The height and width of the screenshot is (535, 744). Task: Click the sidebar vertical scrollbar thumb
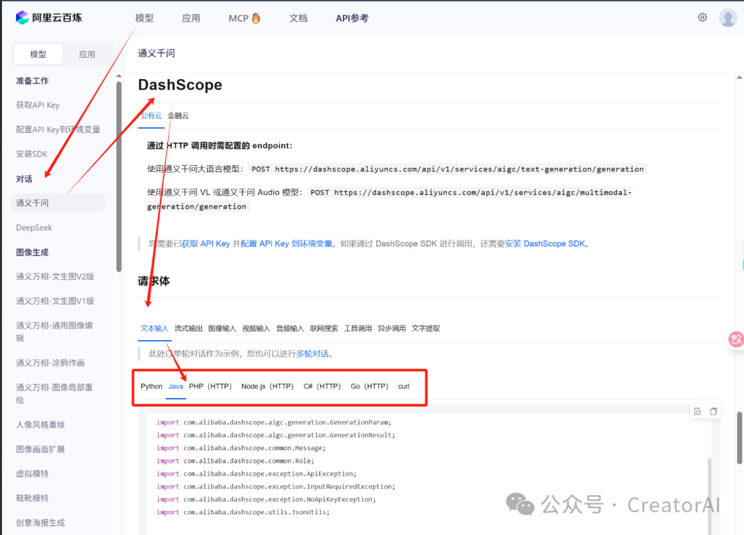point(118,176)
